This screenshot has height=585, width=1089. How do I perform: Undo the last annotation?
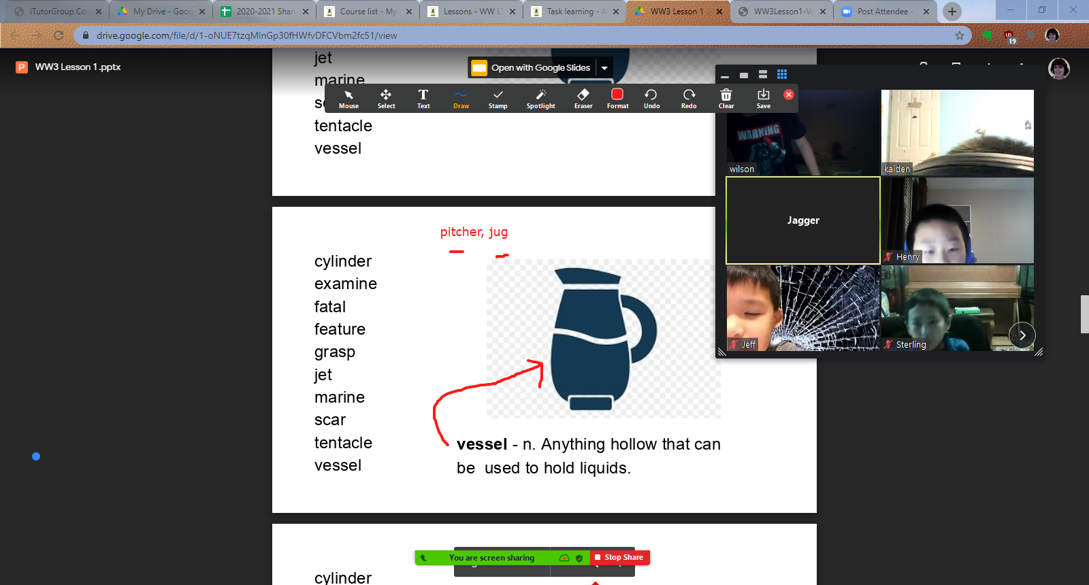(651, 99)
